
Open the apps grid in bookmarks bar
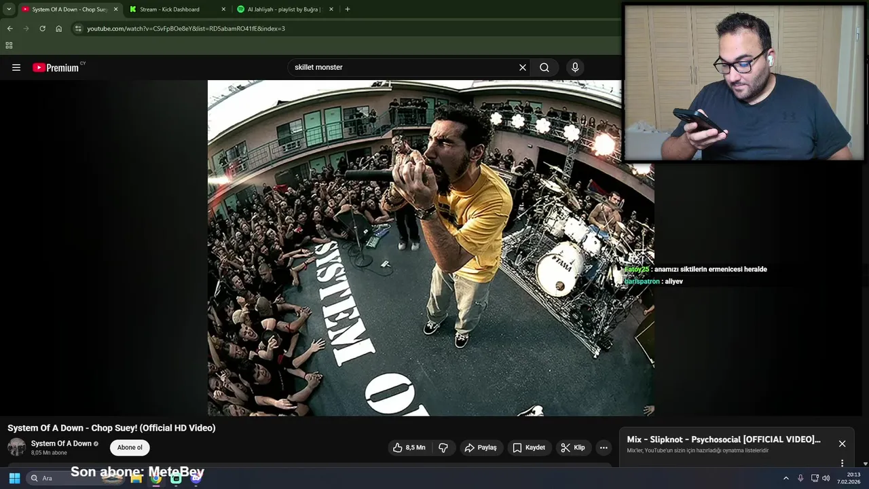click(x=9, y=46)
